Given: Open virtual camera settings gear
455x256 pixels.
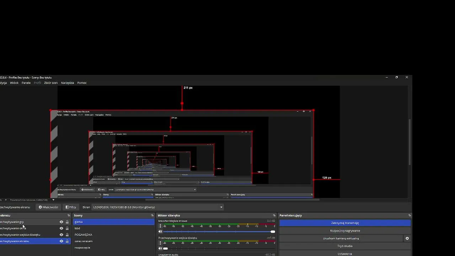Looking at the screenshot, I should pos(407,239).
